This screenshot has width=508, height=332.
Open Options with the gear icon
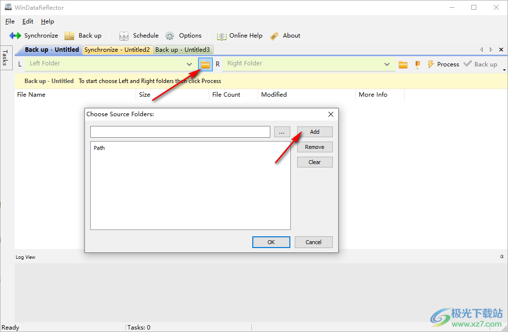170,36
